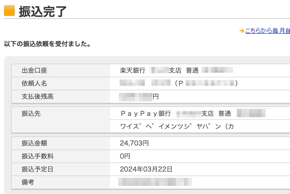Click the 振込完了 page heading
Screen dimensions: 290x194
click(x=43, y=11)
